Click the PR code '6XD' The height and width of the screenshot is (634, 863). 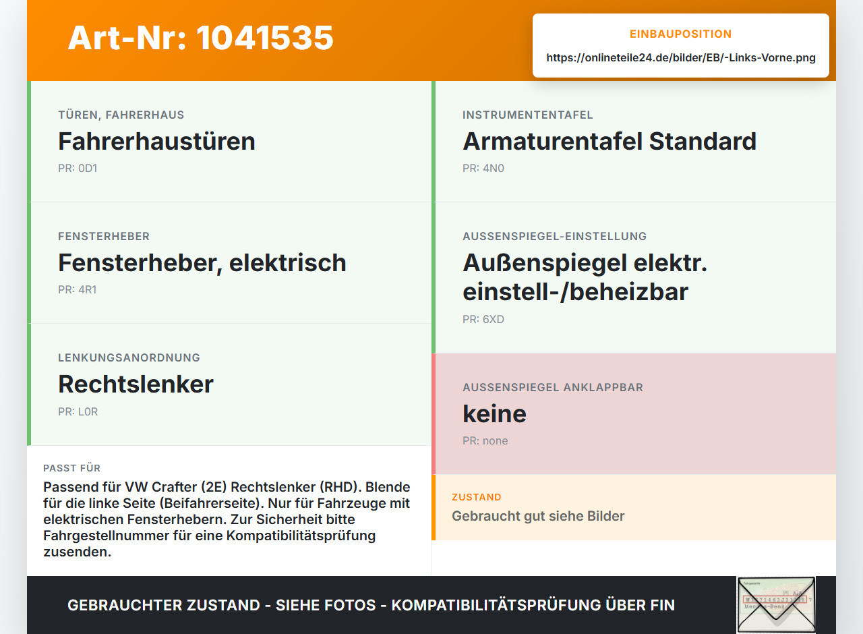(x=494, y=320)
